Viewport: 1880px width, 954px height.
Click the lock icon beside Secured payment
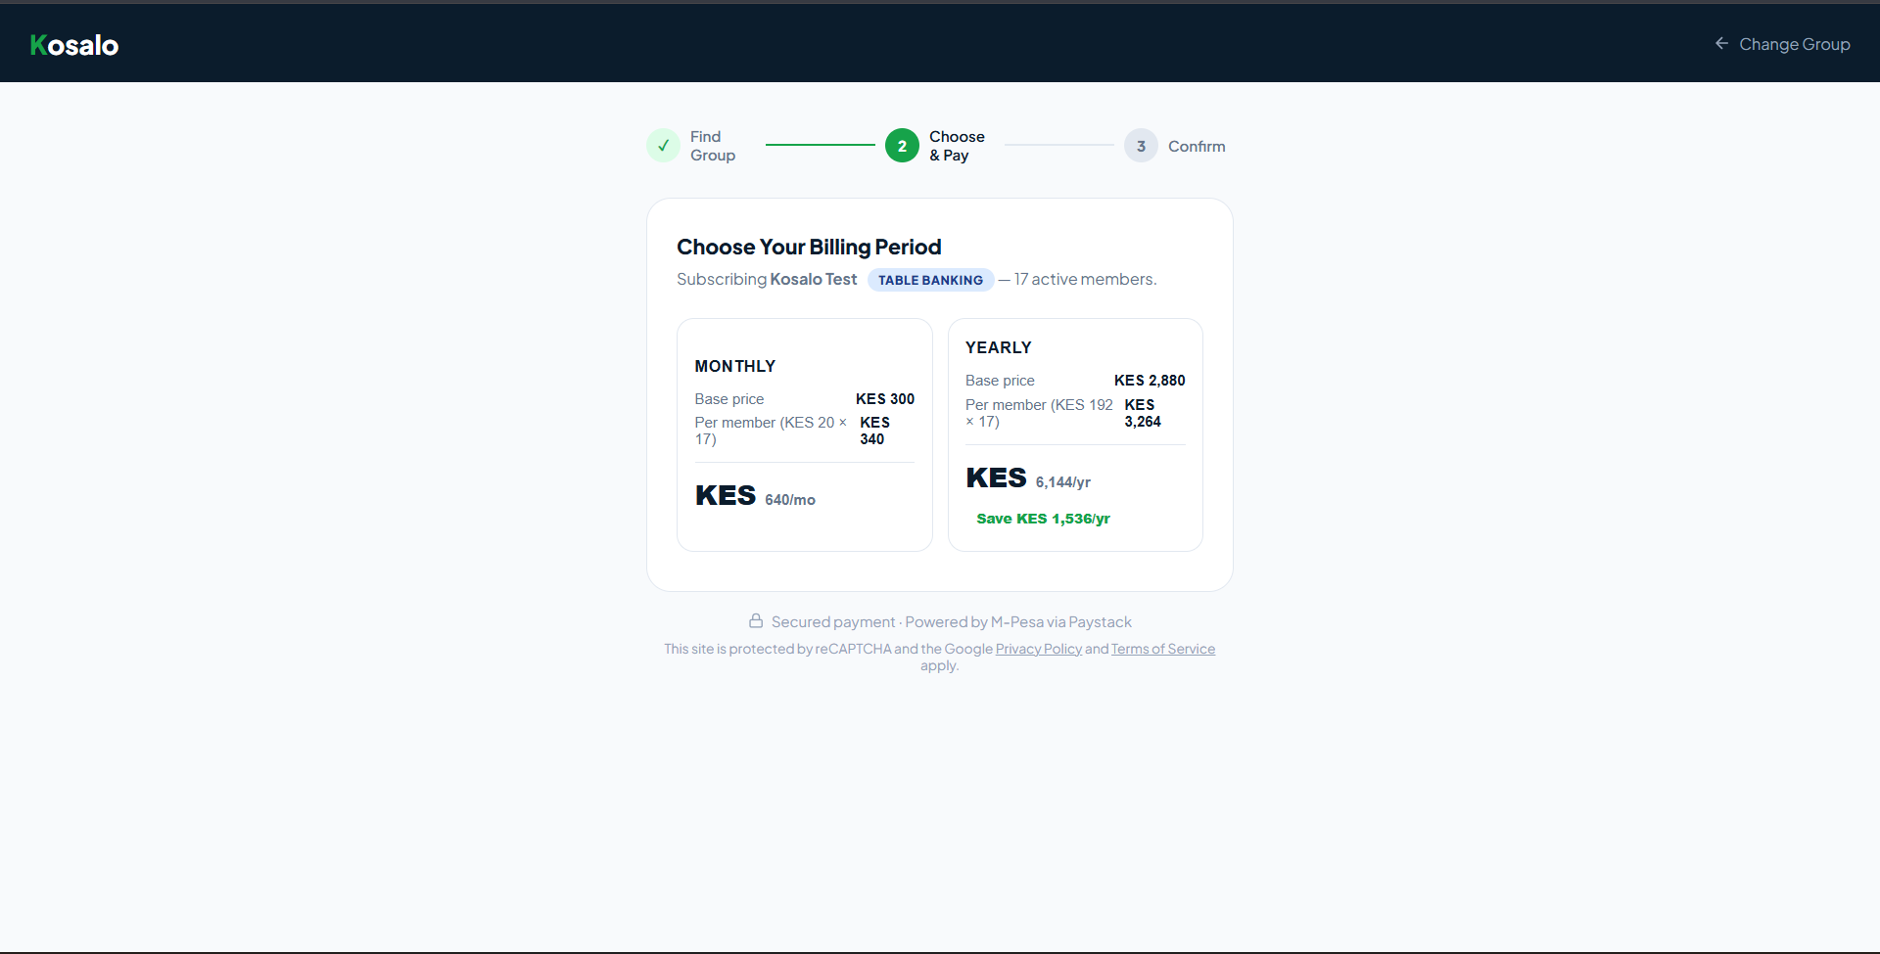pos(756,620)
